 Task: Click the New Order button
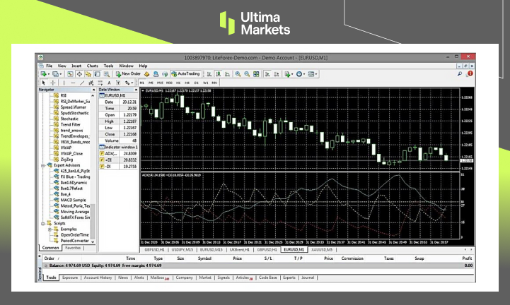coord(128,74)
